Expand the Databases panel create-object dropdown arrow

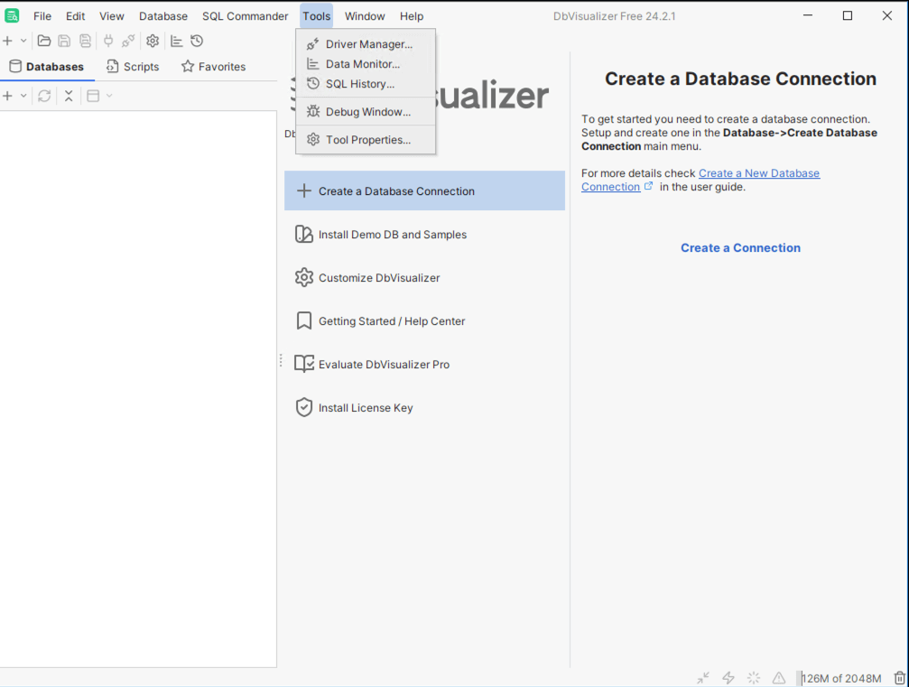23,96
